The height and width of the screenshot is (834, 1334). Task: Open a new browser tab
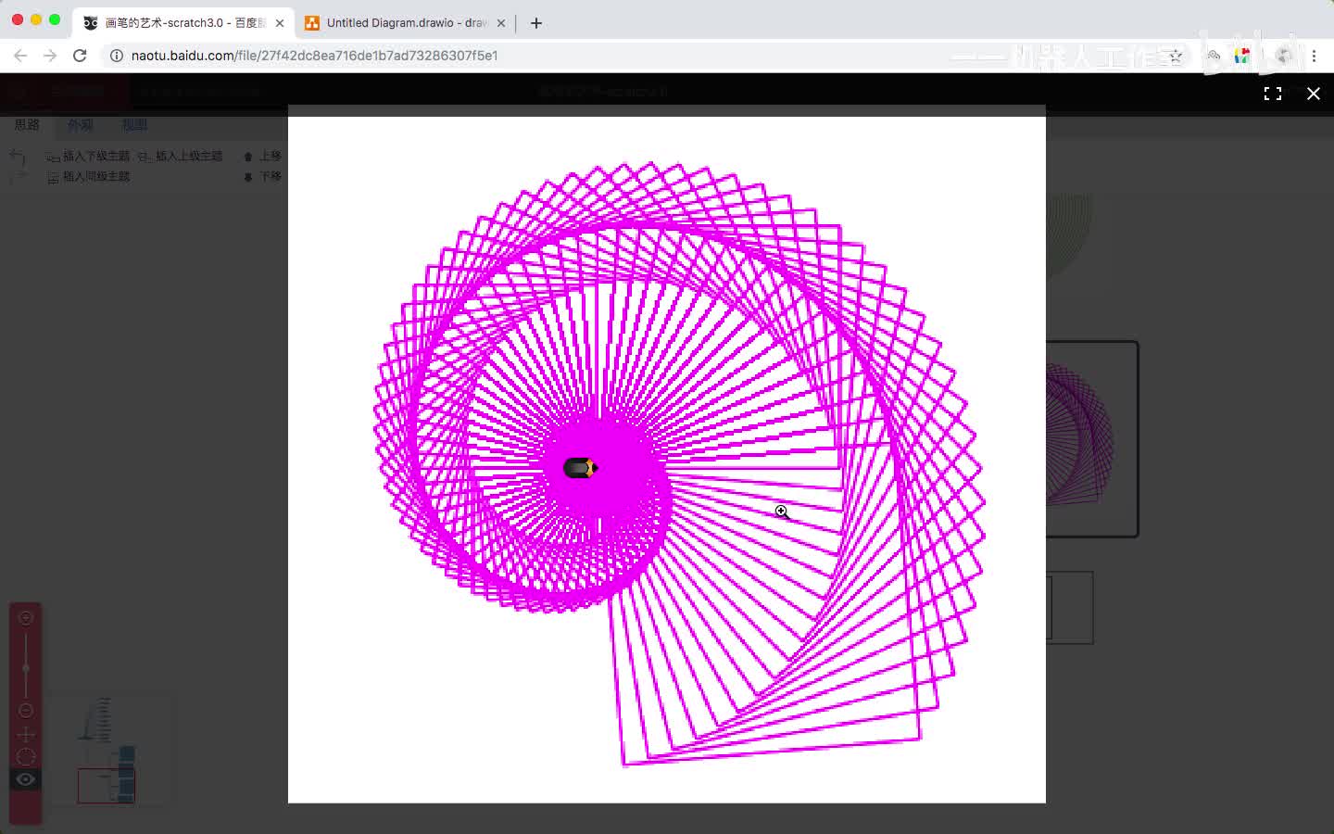click(x=536, y=23)
